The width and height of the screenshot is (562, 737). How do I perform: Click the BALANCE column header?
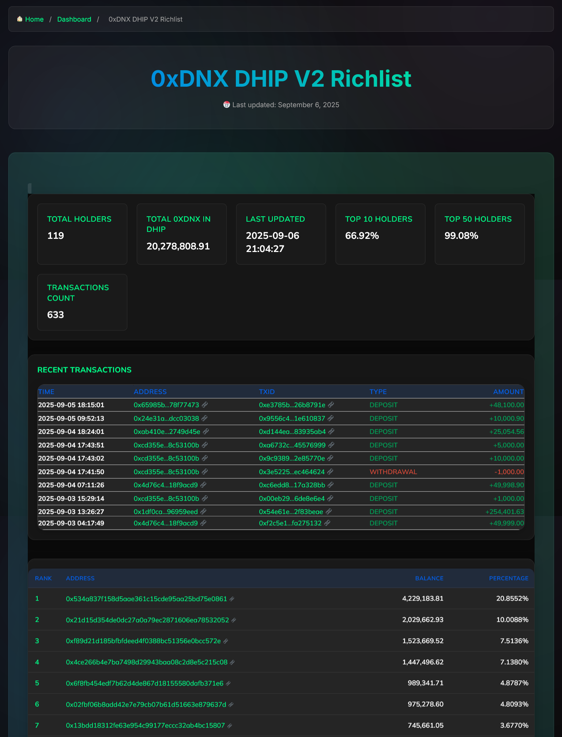point(429,578)
